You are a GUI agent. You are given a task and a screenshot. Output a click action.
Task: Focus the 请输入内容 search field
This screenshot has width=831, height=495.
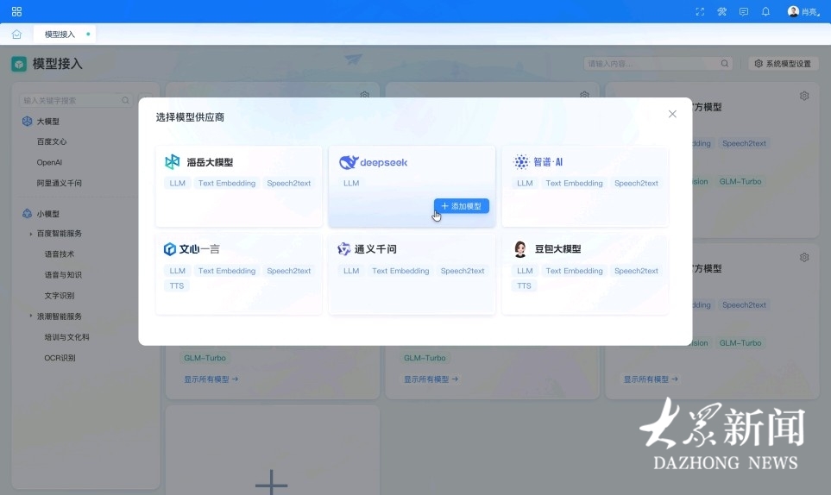click(658, 64)
